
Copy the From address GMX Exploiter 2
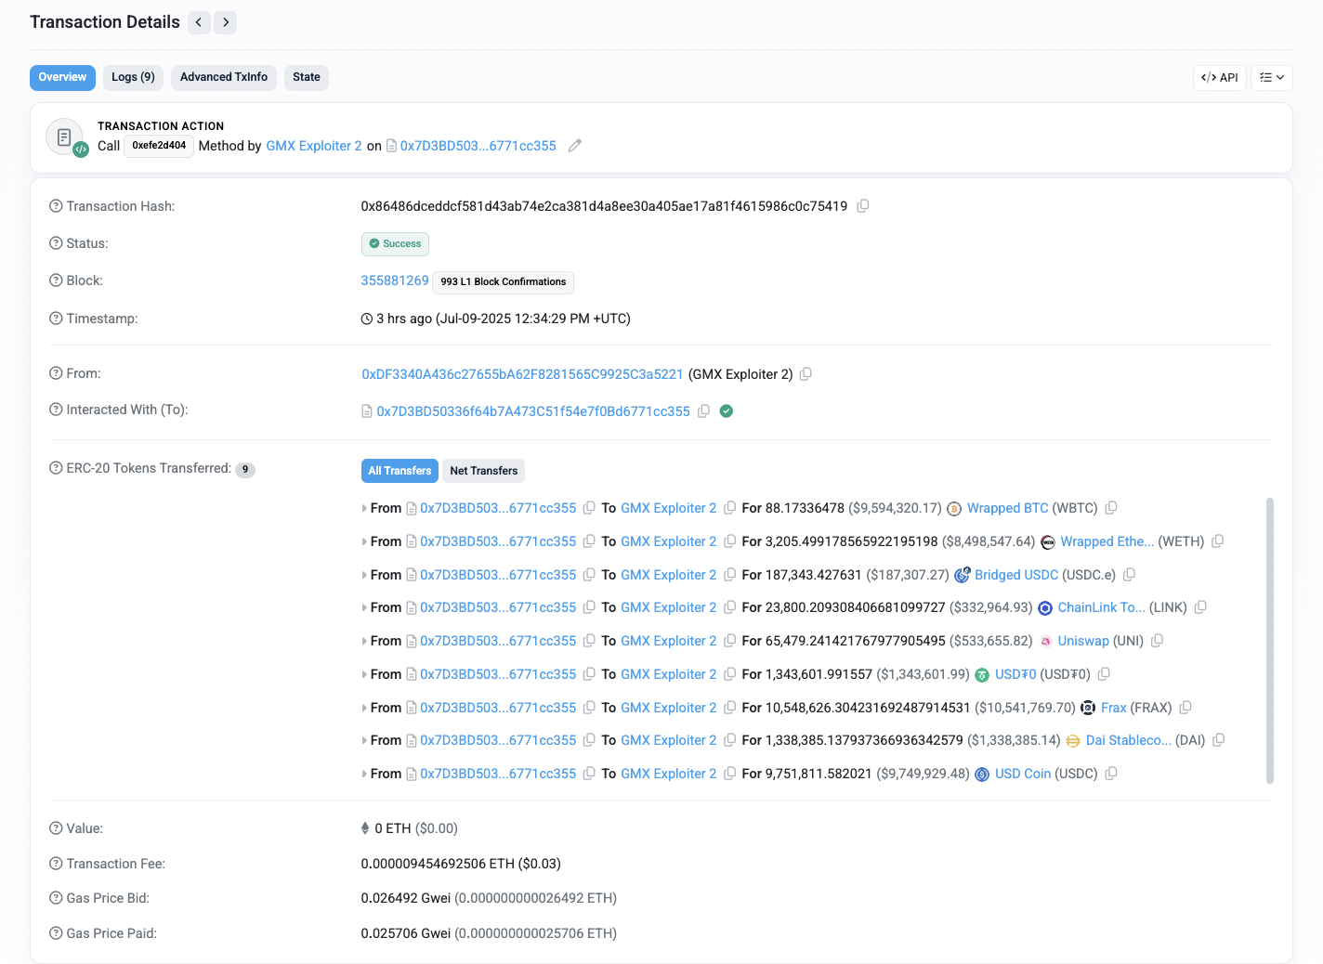point(806,374)
